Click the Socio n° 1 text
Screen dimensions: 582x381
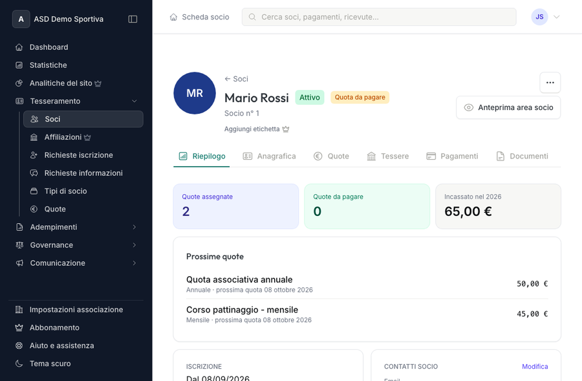(242, 113)
